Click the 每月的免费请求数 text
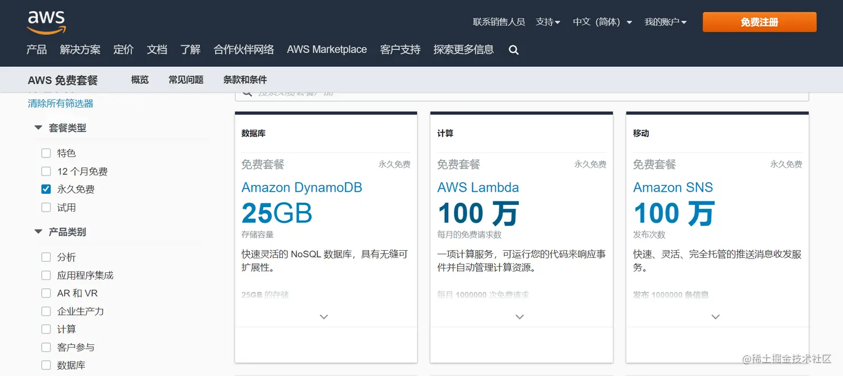 tap(469, 235)
